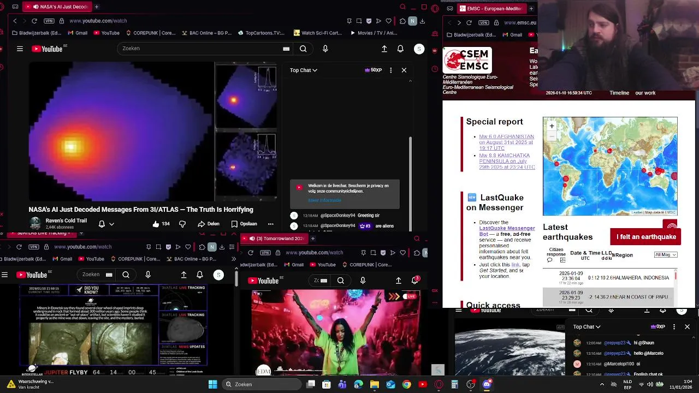699x393 pixels.
Task: Click 'I felt an earthquake' button
Action: (646, 237)
